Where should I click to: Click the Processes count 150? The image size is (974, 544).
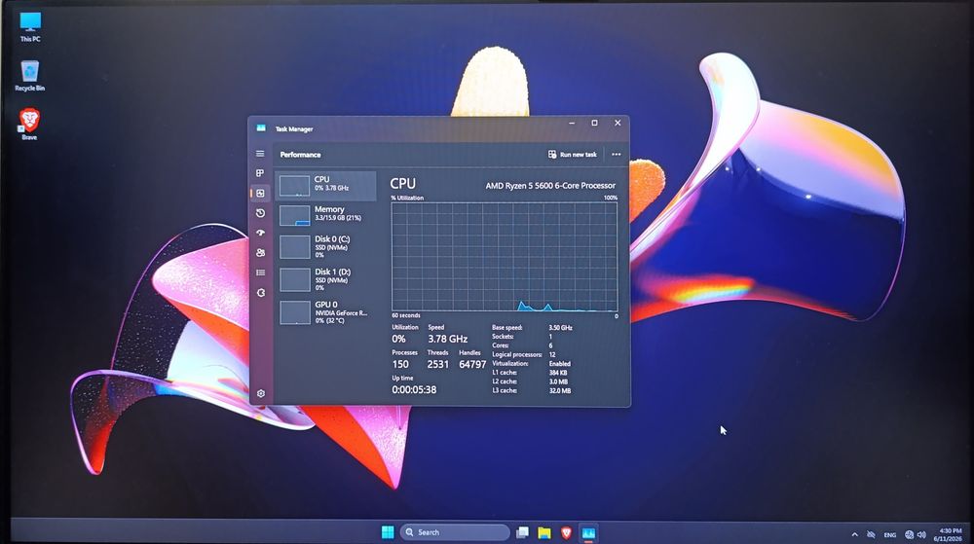(x=400, y=364)
